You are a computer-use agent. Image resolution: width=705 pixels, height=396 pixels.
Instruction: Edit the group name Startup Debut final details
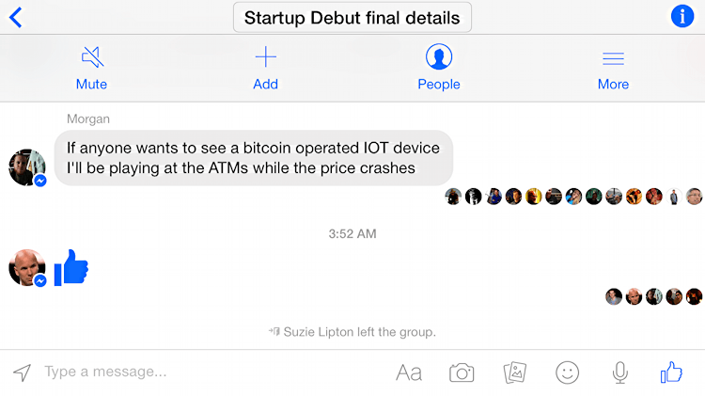point(352,18)
